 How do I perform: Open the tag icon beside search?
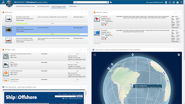(111, 2)
